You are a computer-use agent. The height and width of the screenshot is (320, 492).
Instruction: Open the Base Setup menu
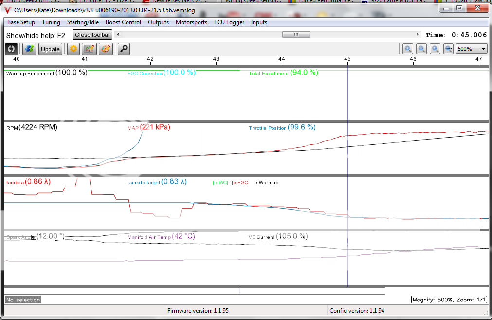21,22
